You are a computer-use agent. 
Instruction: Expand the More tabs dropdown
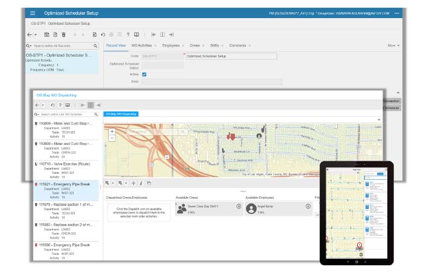click(x=393, y=45)
